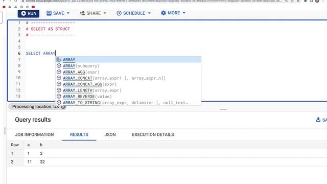Dismiss the Processing location chip
This screenshot has height=184, width=327.
point(63,107)
